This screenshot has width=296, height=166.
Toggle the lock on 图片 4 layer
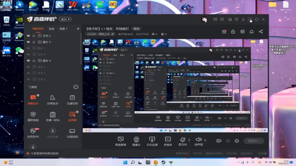tap(34, 60)
